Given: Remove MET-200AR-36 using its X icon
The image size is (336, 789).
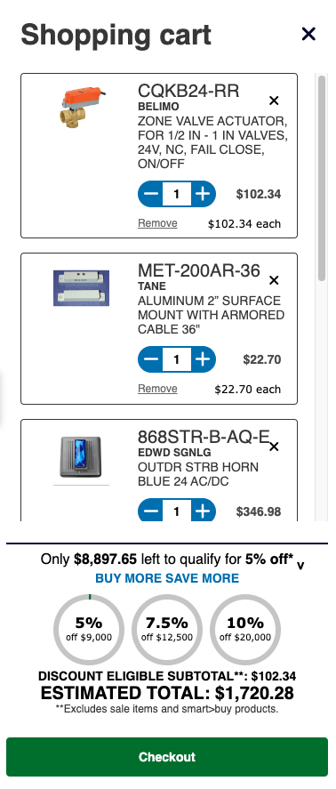Looking at the screenshot, I should click(x=274, y=280).
